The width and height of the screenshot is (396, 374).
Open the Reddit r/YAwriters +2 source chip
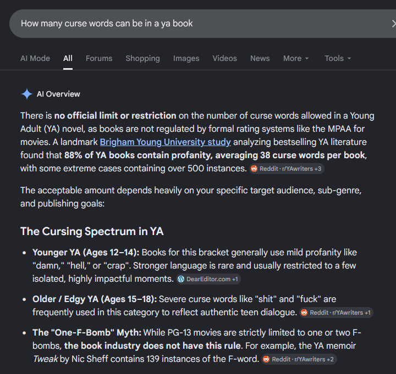[299, 359]
